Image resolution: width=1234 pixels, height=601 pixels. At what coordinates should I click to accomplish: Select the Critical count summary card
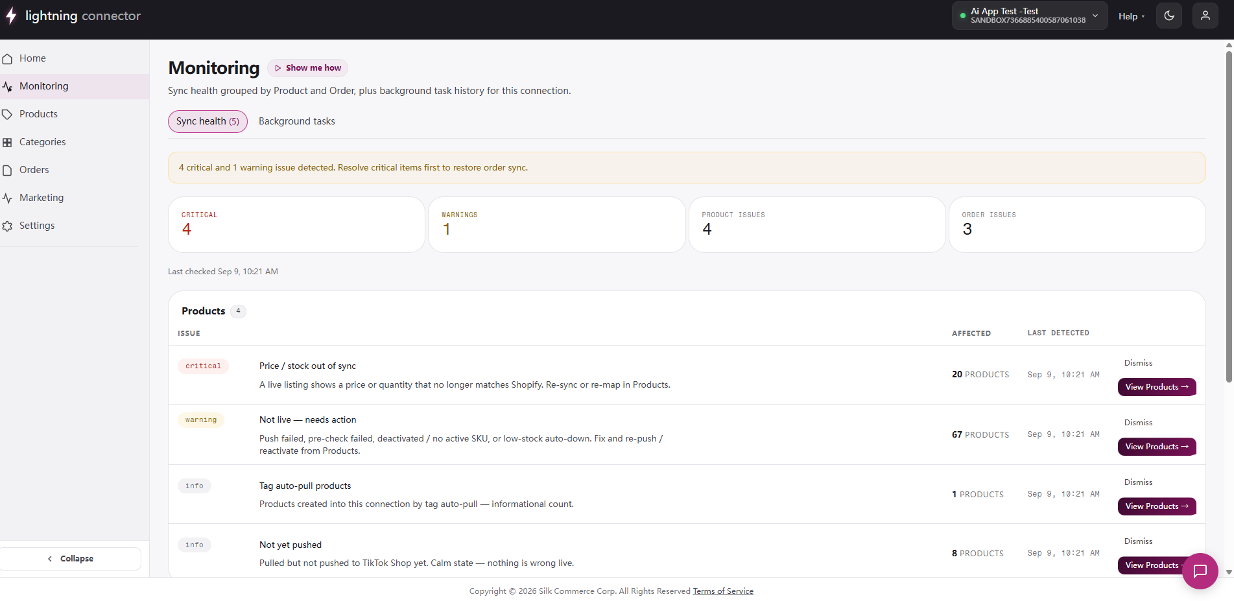(296, 225)
